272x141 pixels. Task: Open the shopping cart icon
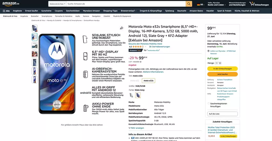[x=252, y=4]
